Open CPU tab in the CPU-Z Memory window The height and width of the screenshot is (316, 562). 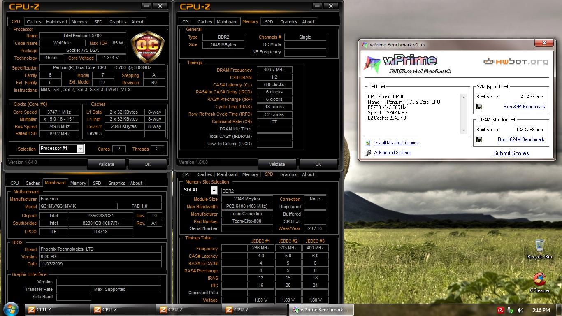click(x=186, y=22)
